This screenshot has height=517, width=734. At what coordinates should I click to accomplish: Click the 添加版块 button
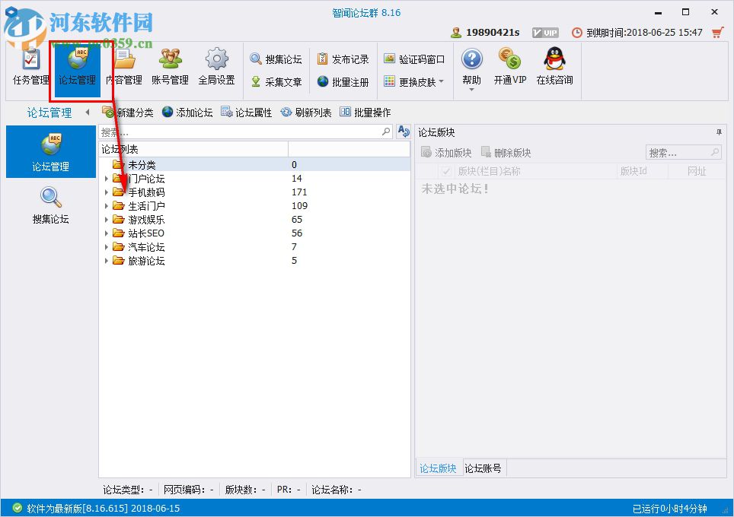(x=448, y=151)
